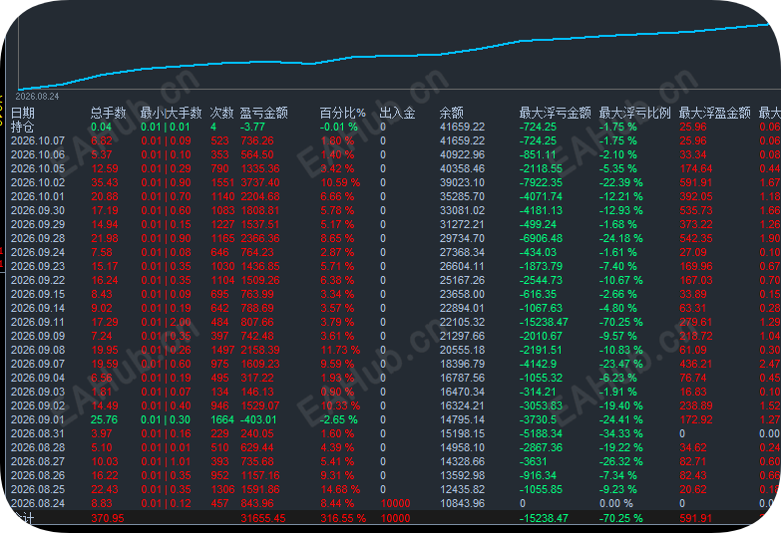Select the 2026.09.22 date row
The width and height of the screenshot is (781, 533).
coord(38,280)
